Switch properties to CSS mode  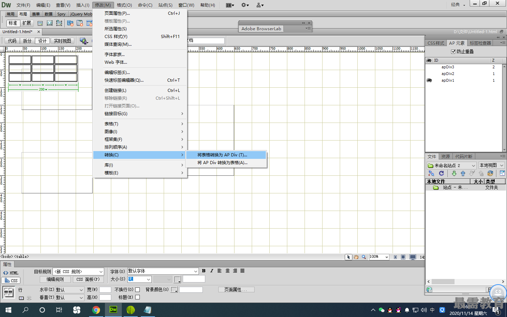tap(11, 280)
